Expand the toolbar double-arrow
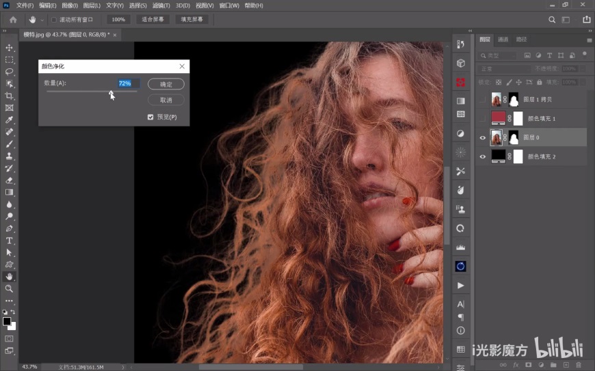This screenshot has height=371, width=595. click(x=5, y=31)
